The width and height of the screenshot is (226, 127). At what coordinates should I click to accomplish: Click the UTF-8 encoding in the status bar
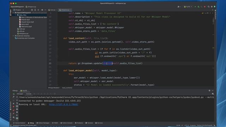[186, 126]
